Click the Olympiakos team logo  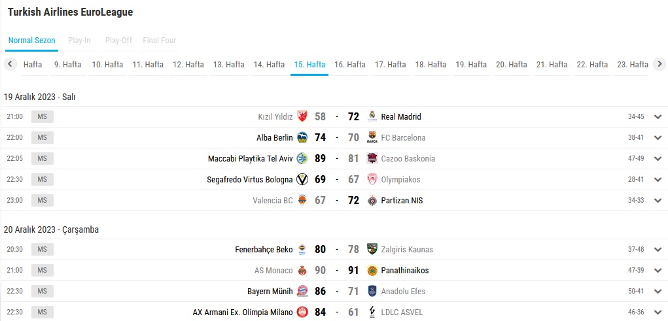372,180
